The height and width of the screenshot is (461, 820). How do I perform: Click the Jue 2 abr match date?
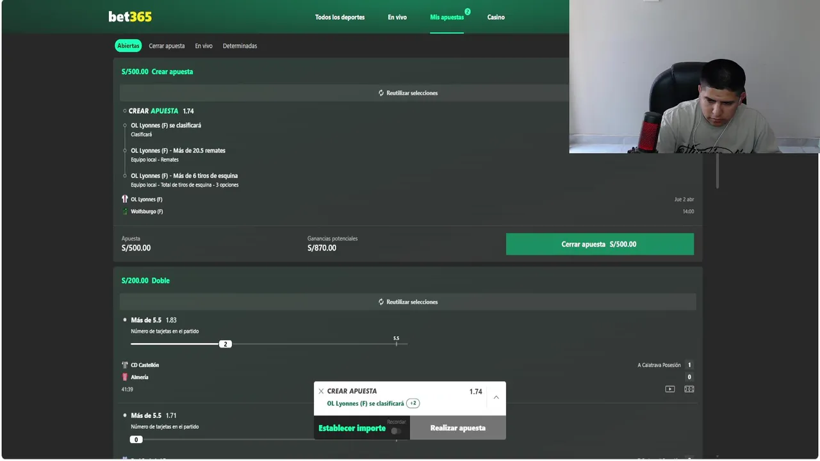click(684, 199)
